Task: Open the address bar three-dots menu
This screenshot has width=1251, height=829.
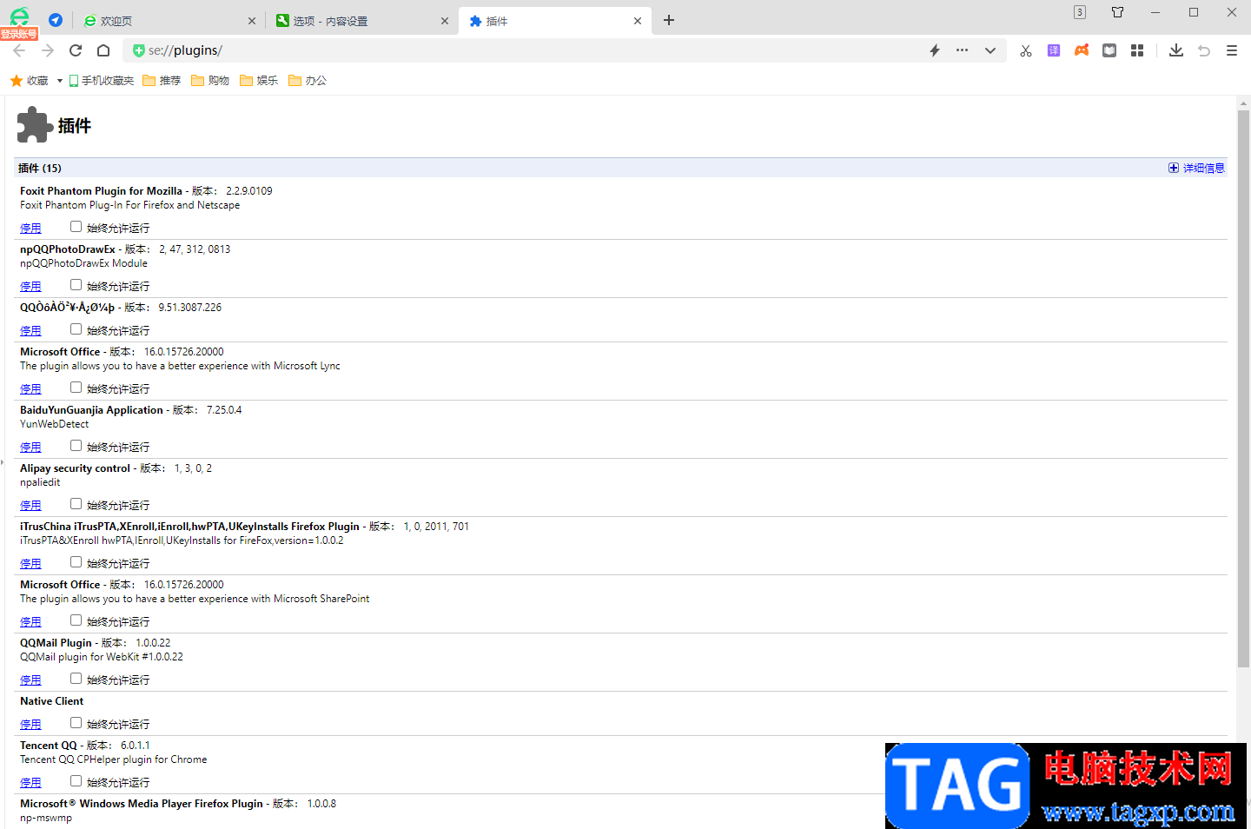Action: coord(962,50)
